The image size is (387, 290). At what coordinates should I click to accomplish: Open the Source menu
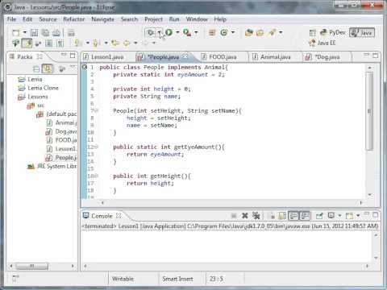click(48, 19)
